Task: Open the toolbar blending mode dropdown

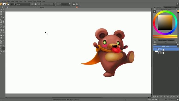Action: pyautogui.click(x=23, y=4)
